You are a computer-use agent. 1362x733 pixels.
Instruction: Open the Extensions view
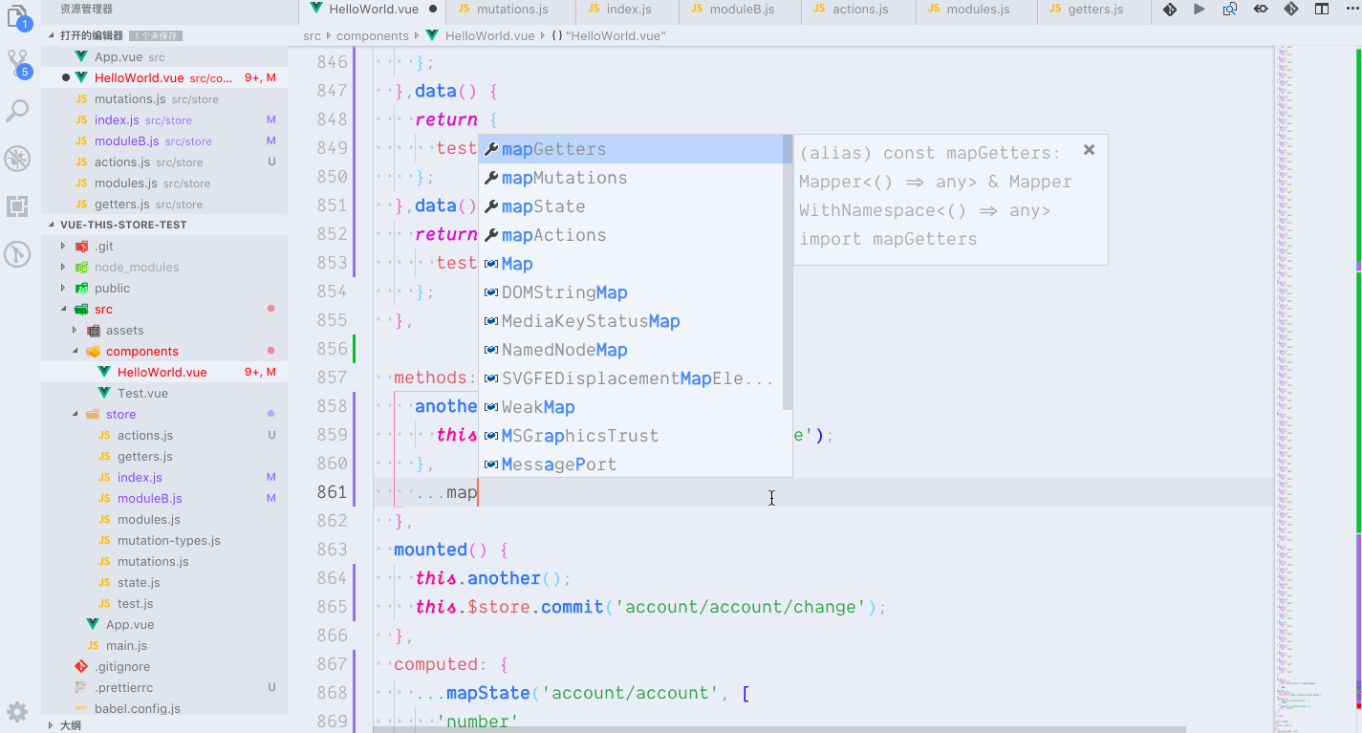pos(17,205)
